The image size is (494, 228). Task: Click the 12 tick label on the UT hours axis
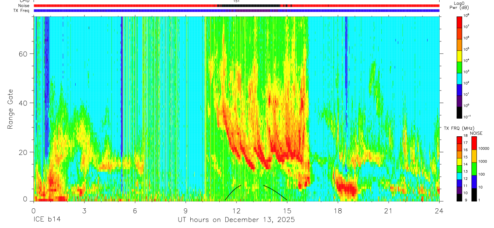[237, 210]
